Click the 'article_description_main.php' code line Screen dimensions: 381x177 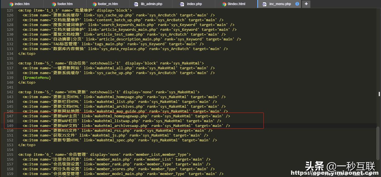click(132, 39)
